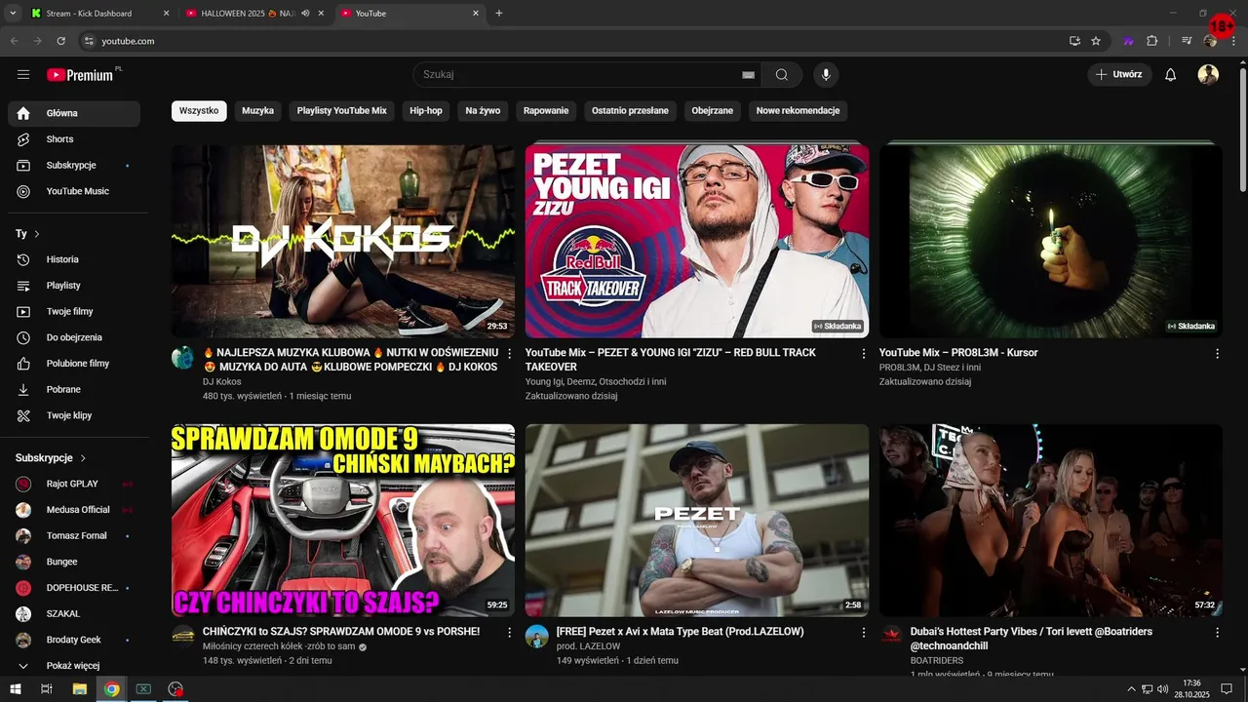This screenshot has height=702, width=1248.
Task: Open the on-screen keyboard in search box
Action: [748, 75]
